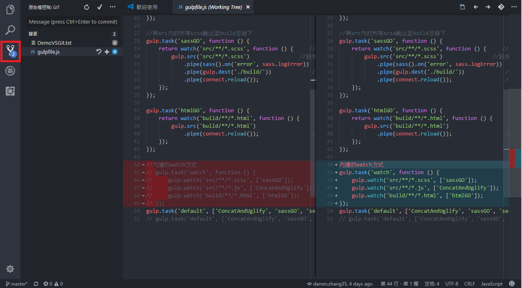
Task: Click the darren.zhang35 blame annotation in status bar
Action: point(340,284)
